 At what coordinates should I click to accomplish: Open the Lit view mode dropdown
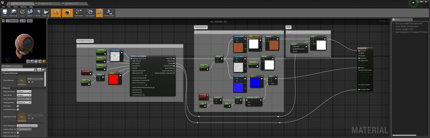(23, 21)
